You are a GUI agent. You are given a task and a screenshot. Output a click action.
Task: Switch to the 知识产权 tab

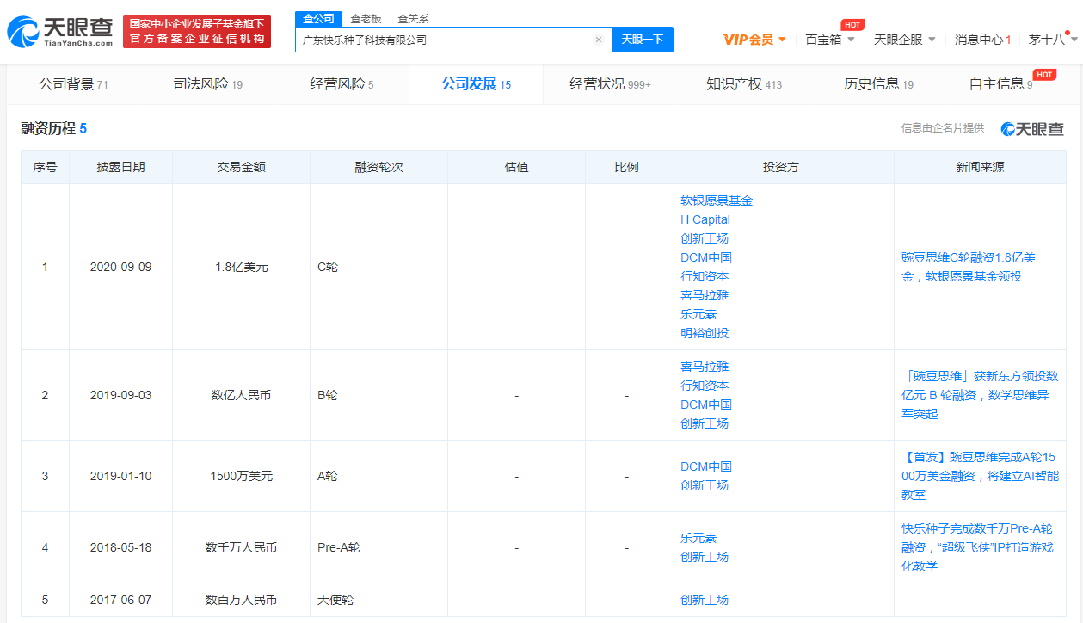(x=744, y=84)
